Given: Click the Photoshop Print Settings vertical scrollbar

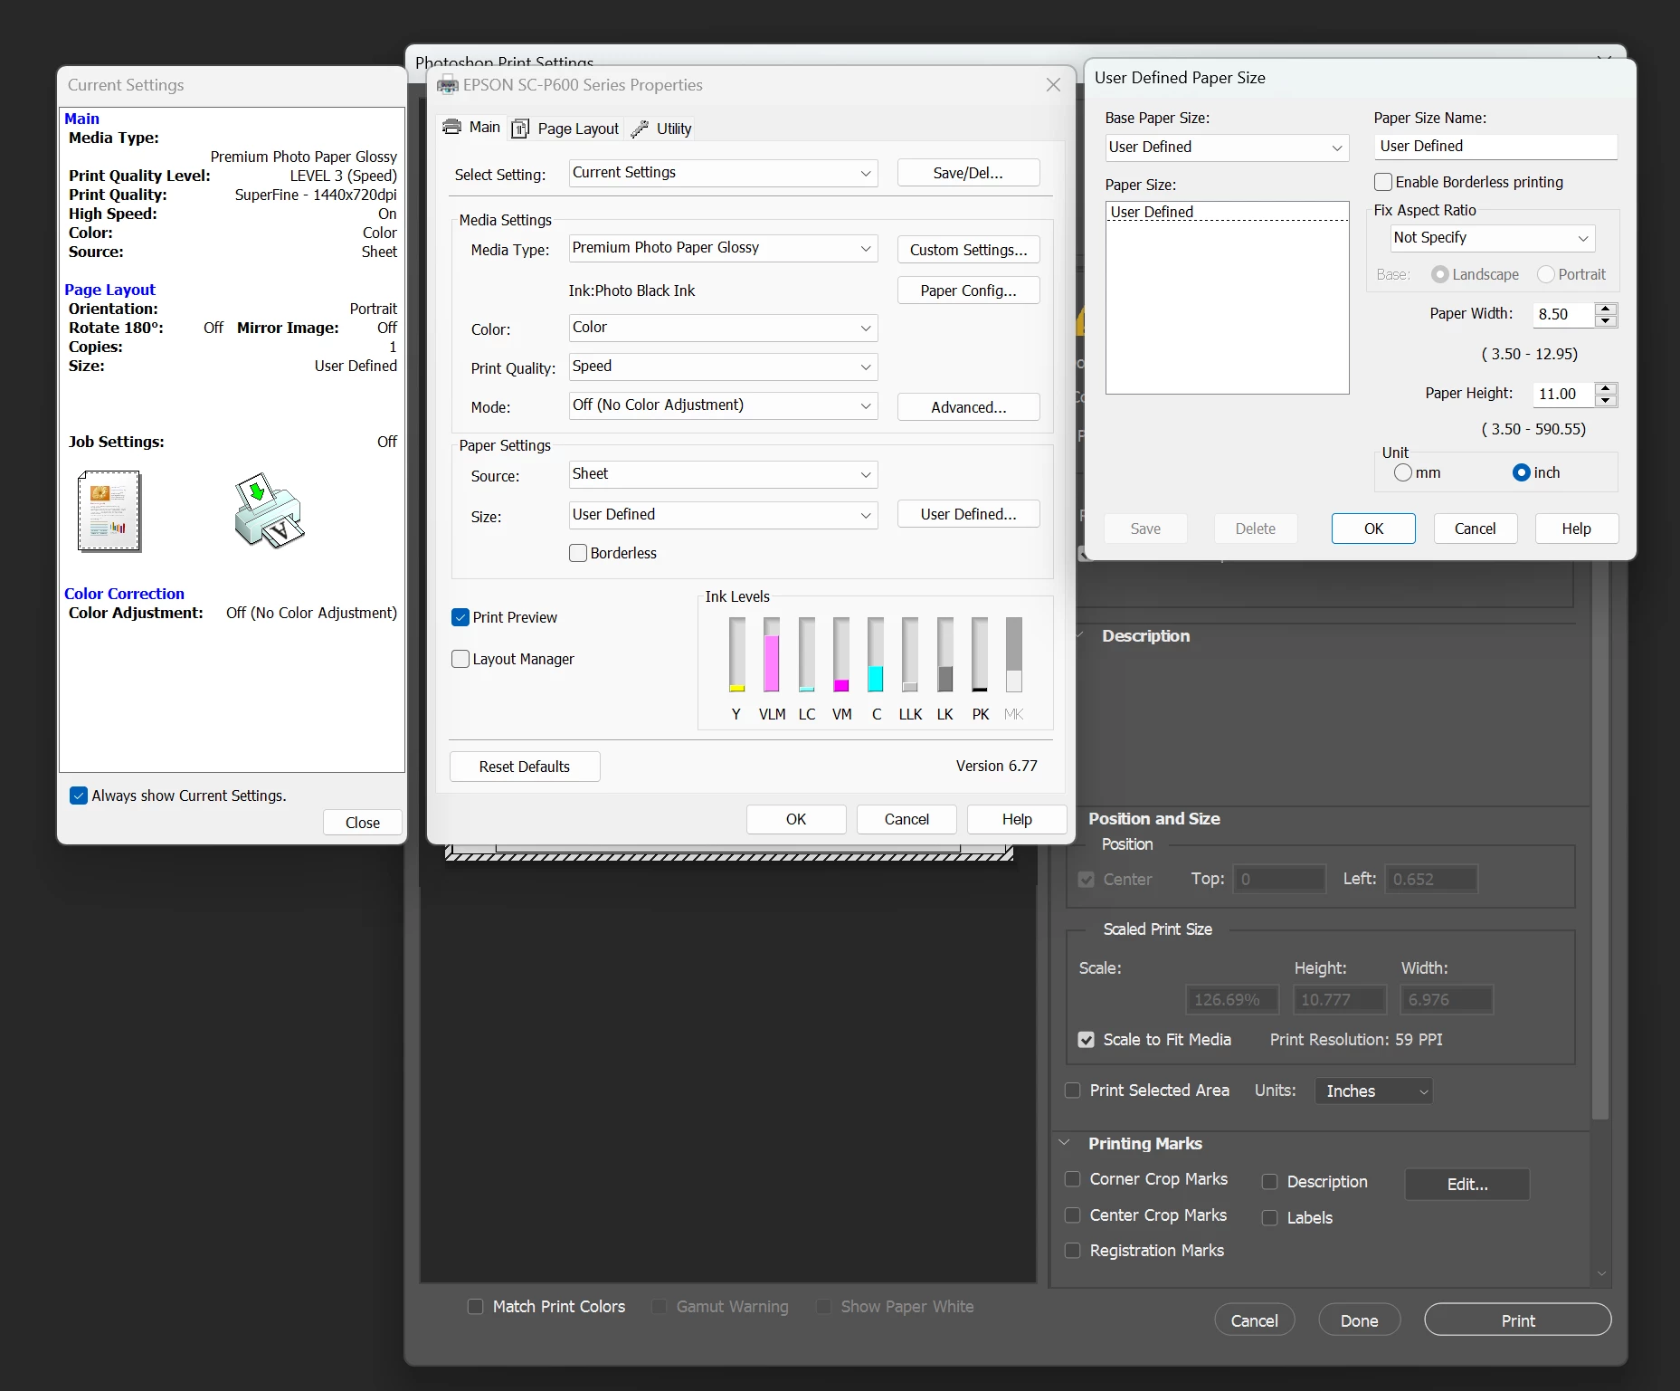Looking at the screenshot, I should 1600,842.
